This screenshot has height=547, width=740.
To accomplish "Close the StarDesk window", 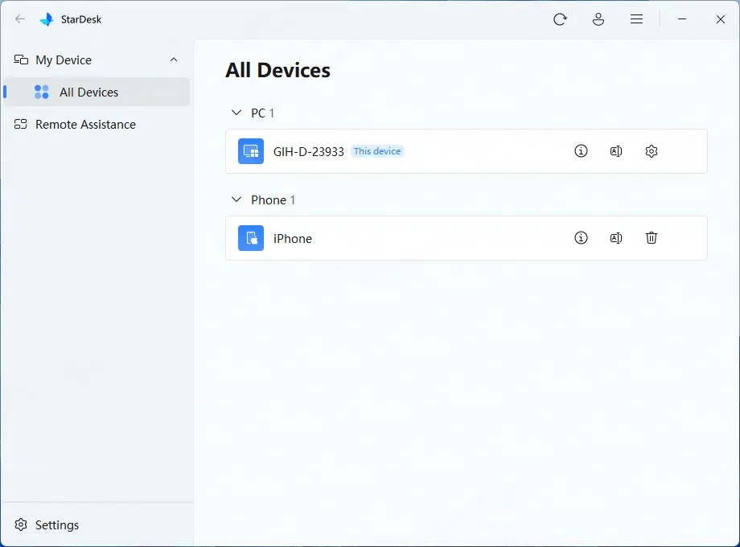I will point(720,19).
